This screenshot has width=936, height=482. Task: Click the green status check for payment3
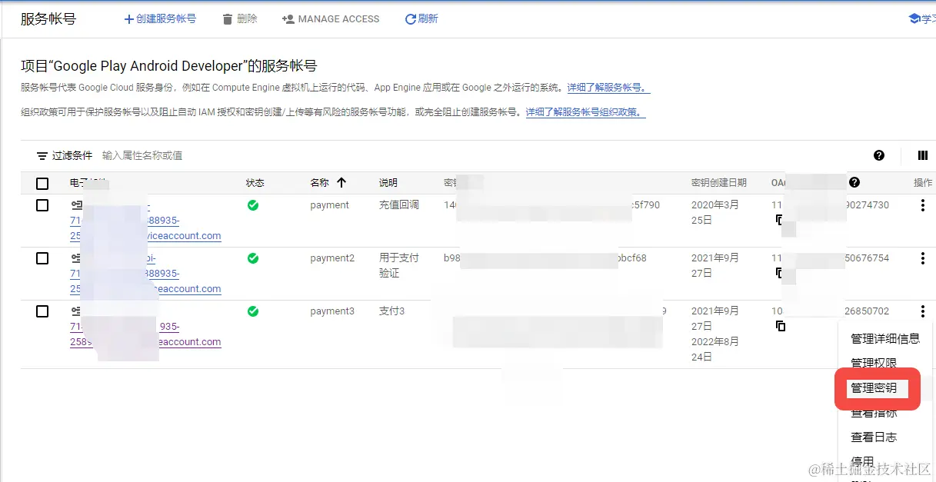point(253,311)
